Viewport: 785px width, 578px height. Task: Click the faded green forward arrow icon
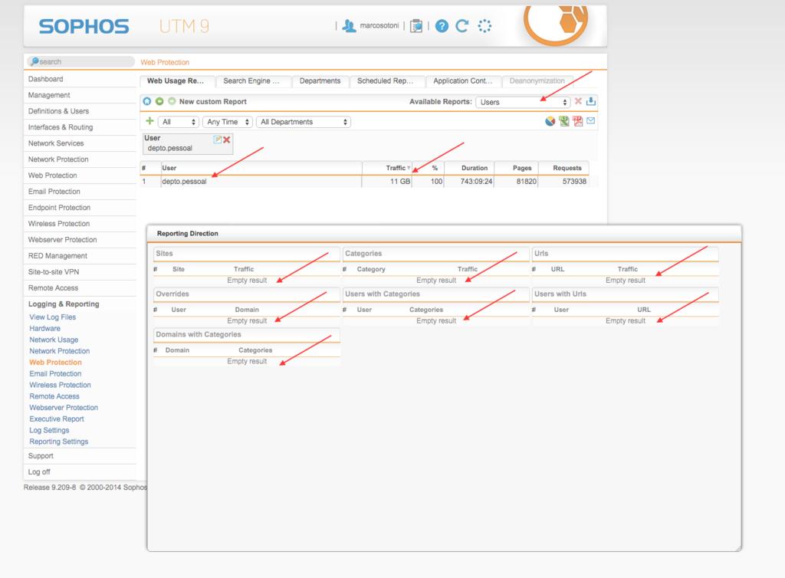(x=172, y=101)
